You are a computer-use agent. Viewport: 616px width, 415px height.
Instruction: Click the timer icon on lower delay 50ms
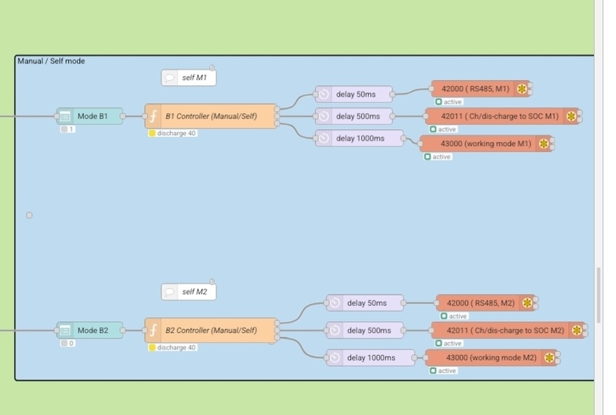335,303
